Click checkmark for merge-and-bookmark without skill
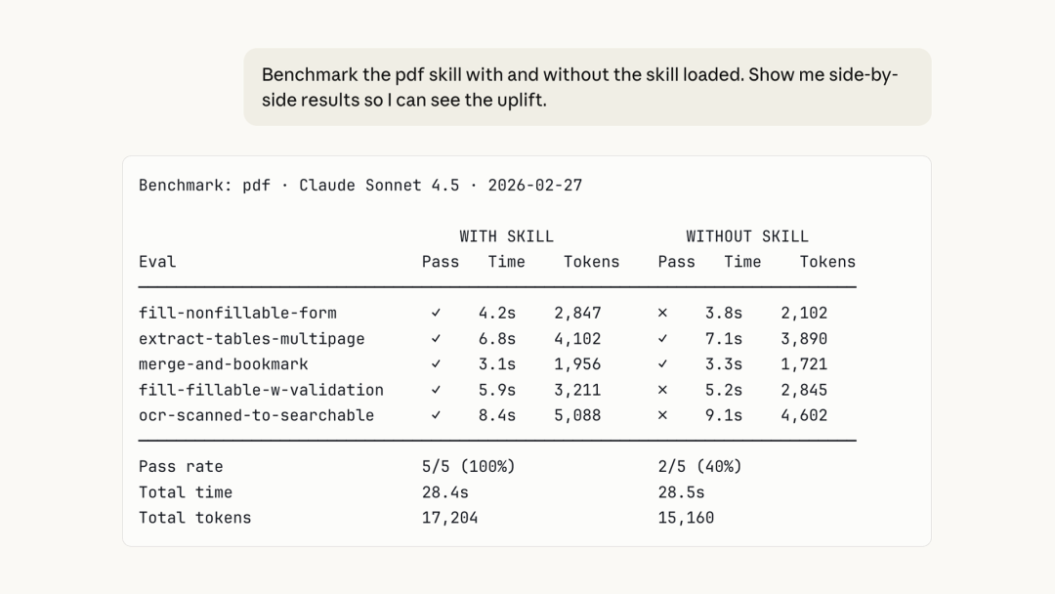The height and width of the screenshot is (594, 1055). [x=662, y=363]
